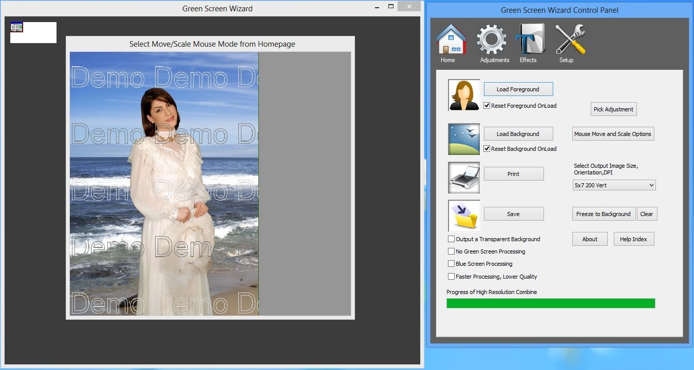Click the Save button
The image size is (694, 370).
click(513, 214)
